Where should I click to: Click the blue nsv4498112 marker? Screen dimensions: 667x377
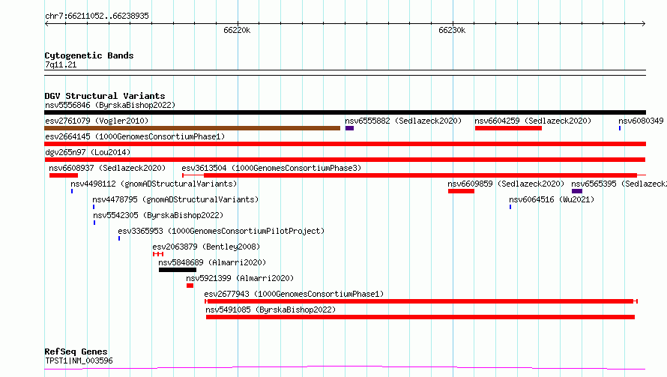tap(72, 191)
